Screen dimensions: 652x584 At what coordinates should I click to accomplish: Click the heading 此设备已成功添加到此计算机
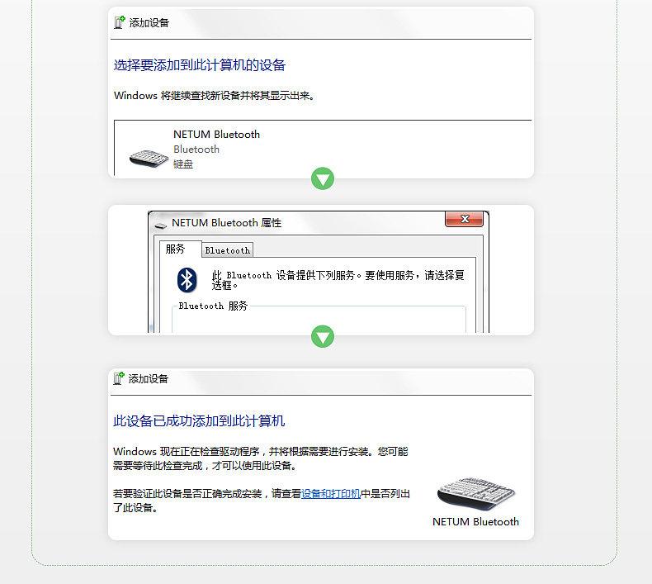tap(199, 420)
